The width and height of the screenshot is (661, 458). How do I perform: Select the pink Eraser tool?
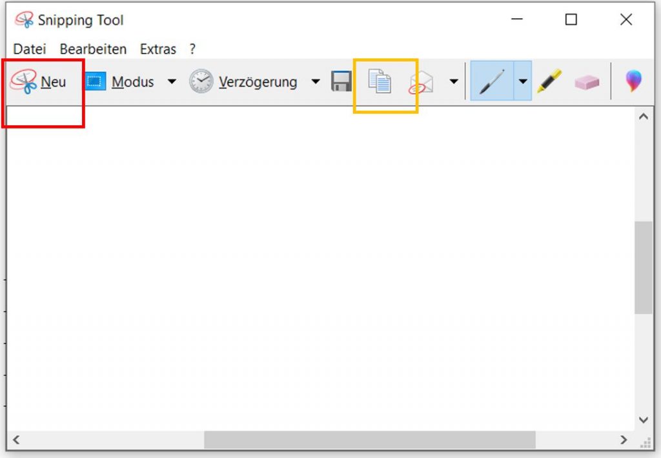[587, 82]
